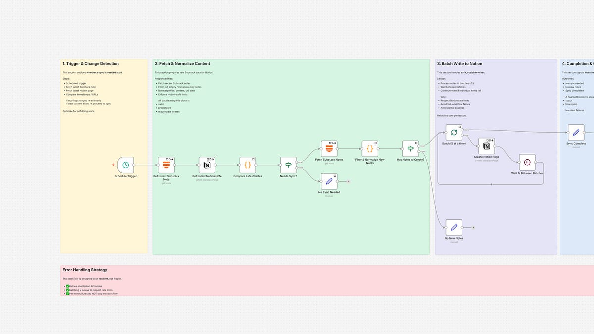Click the lightning bolt trigger indicator
The width and height of the screenshot is (594, 334).
(113, 165)
